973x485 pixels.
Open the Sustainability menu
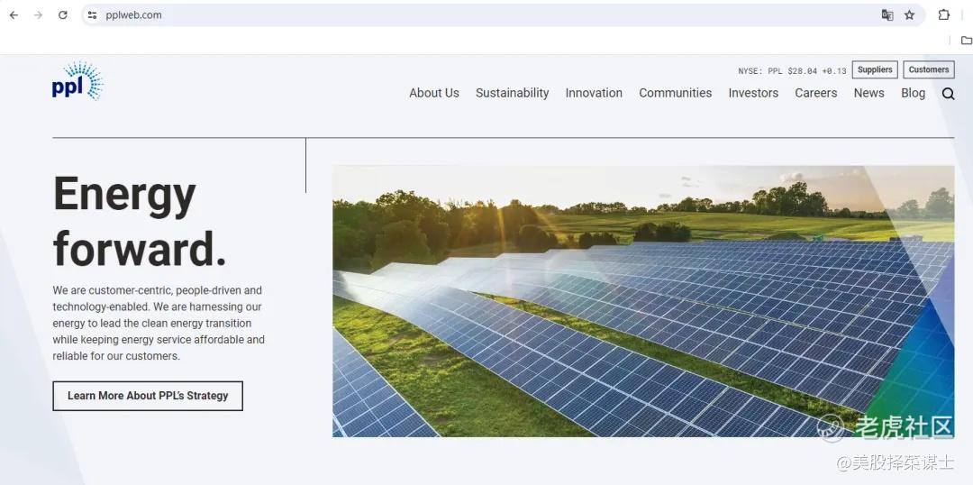(512, 93)
